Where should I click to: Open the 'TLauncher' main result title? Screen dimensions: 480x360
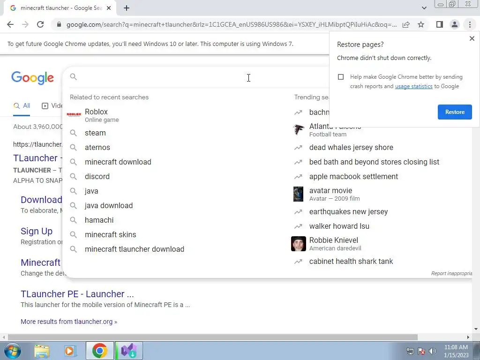tap(37, 158)
